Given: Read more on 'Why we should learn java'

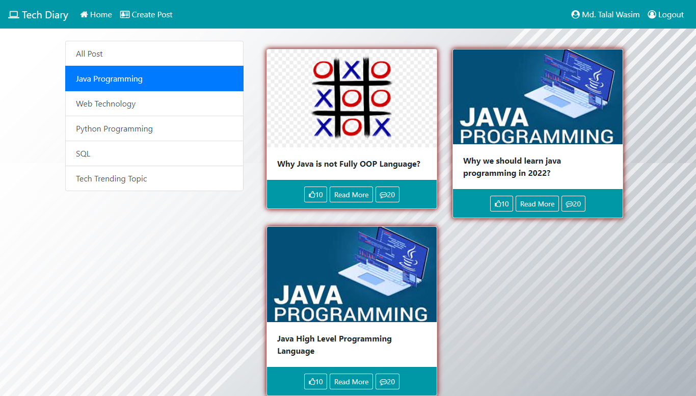Looking at the screenshot, I should (x=537, y=204).
